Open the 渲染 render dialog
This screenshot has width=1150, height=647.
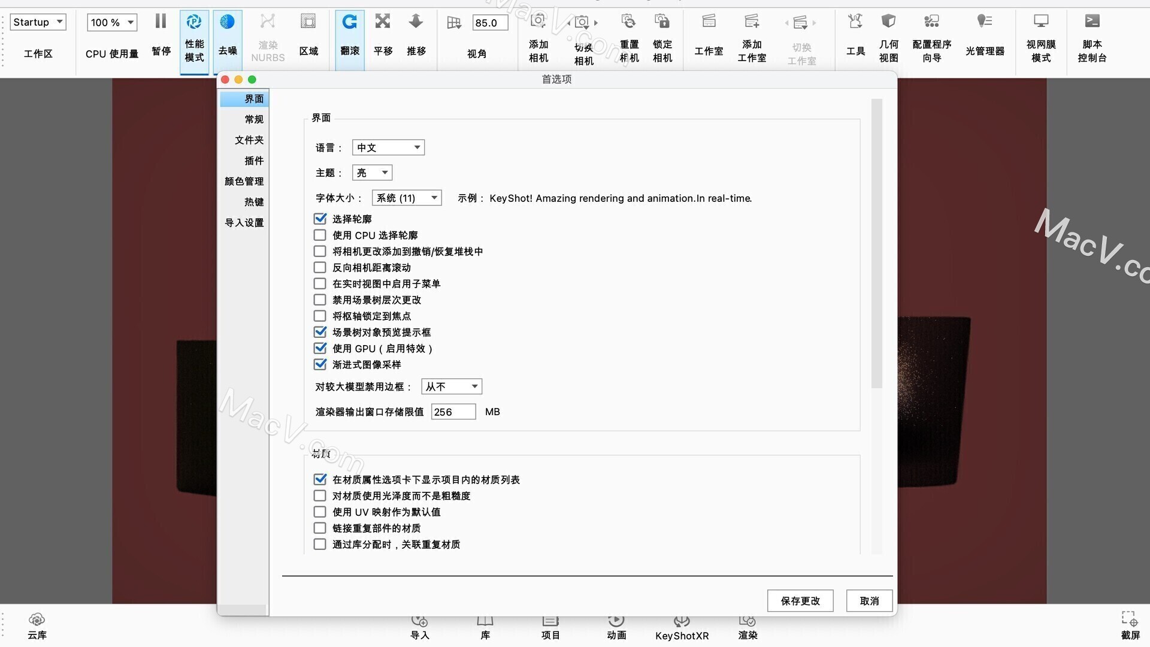[747, 626]
